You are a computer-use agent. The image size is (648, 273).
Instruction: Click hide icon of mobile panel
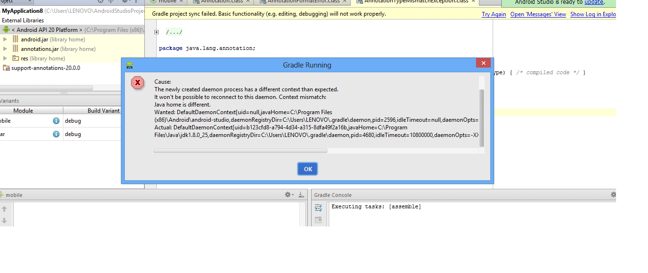[x=301, y=195]
